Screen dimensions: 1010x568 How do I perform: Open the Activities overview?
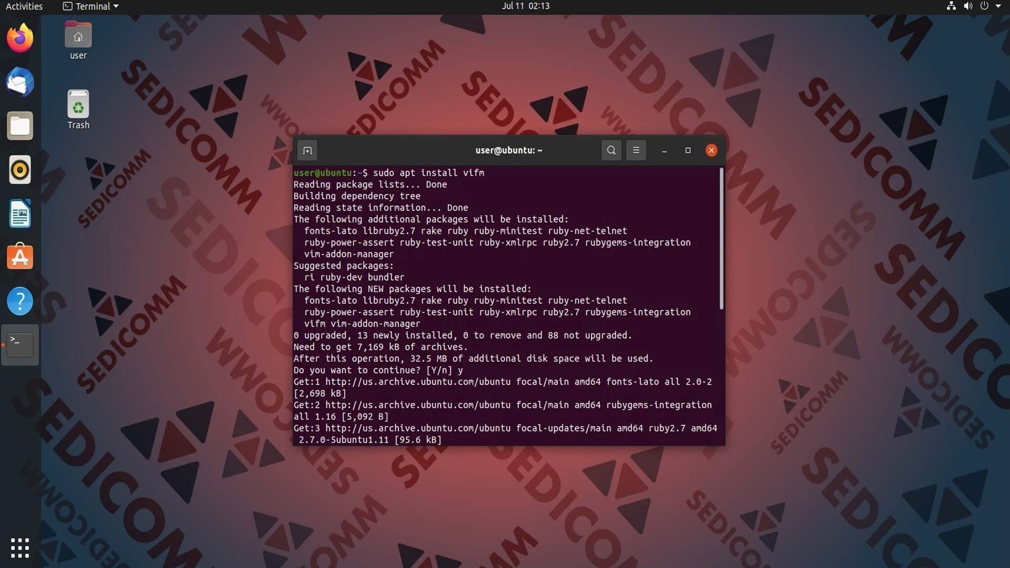click(24, 6)
